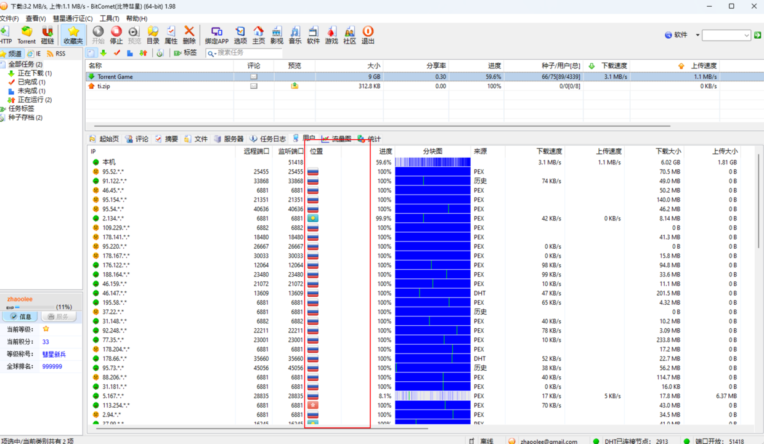
Task: Open the 评论 detail tab
Action: (x=137, y=139)
